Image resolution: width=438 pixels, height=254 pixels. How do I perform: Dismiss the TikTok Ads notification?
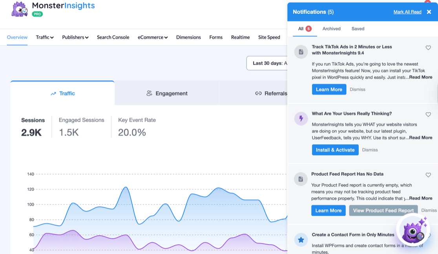coord(358,89)
